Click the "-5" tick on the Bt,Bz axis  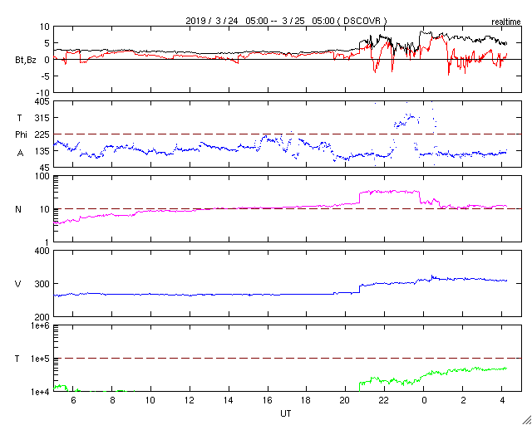[46, 76]
